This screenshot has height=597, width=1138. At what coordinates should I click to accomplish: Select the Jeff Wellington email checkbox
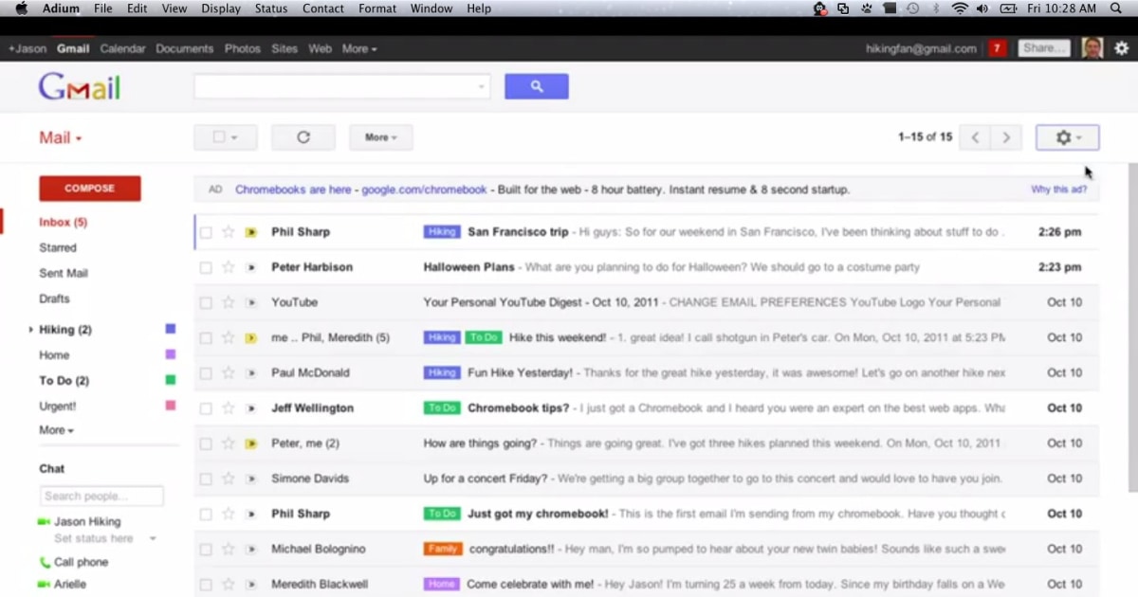[206, 408]
